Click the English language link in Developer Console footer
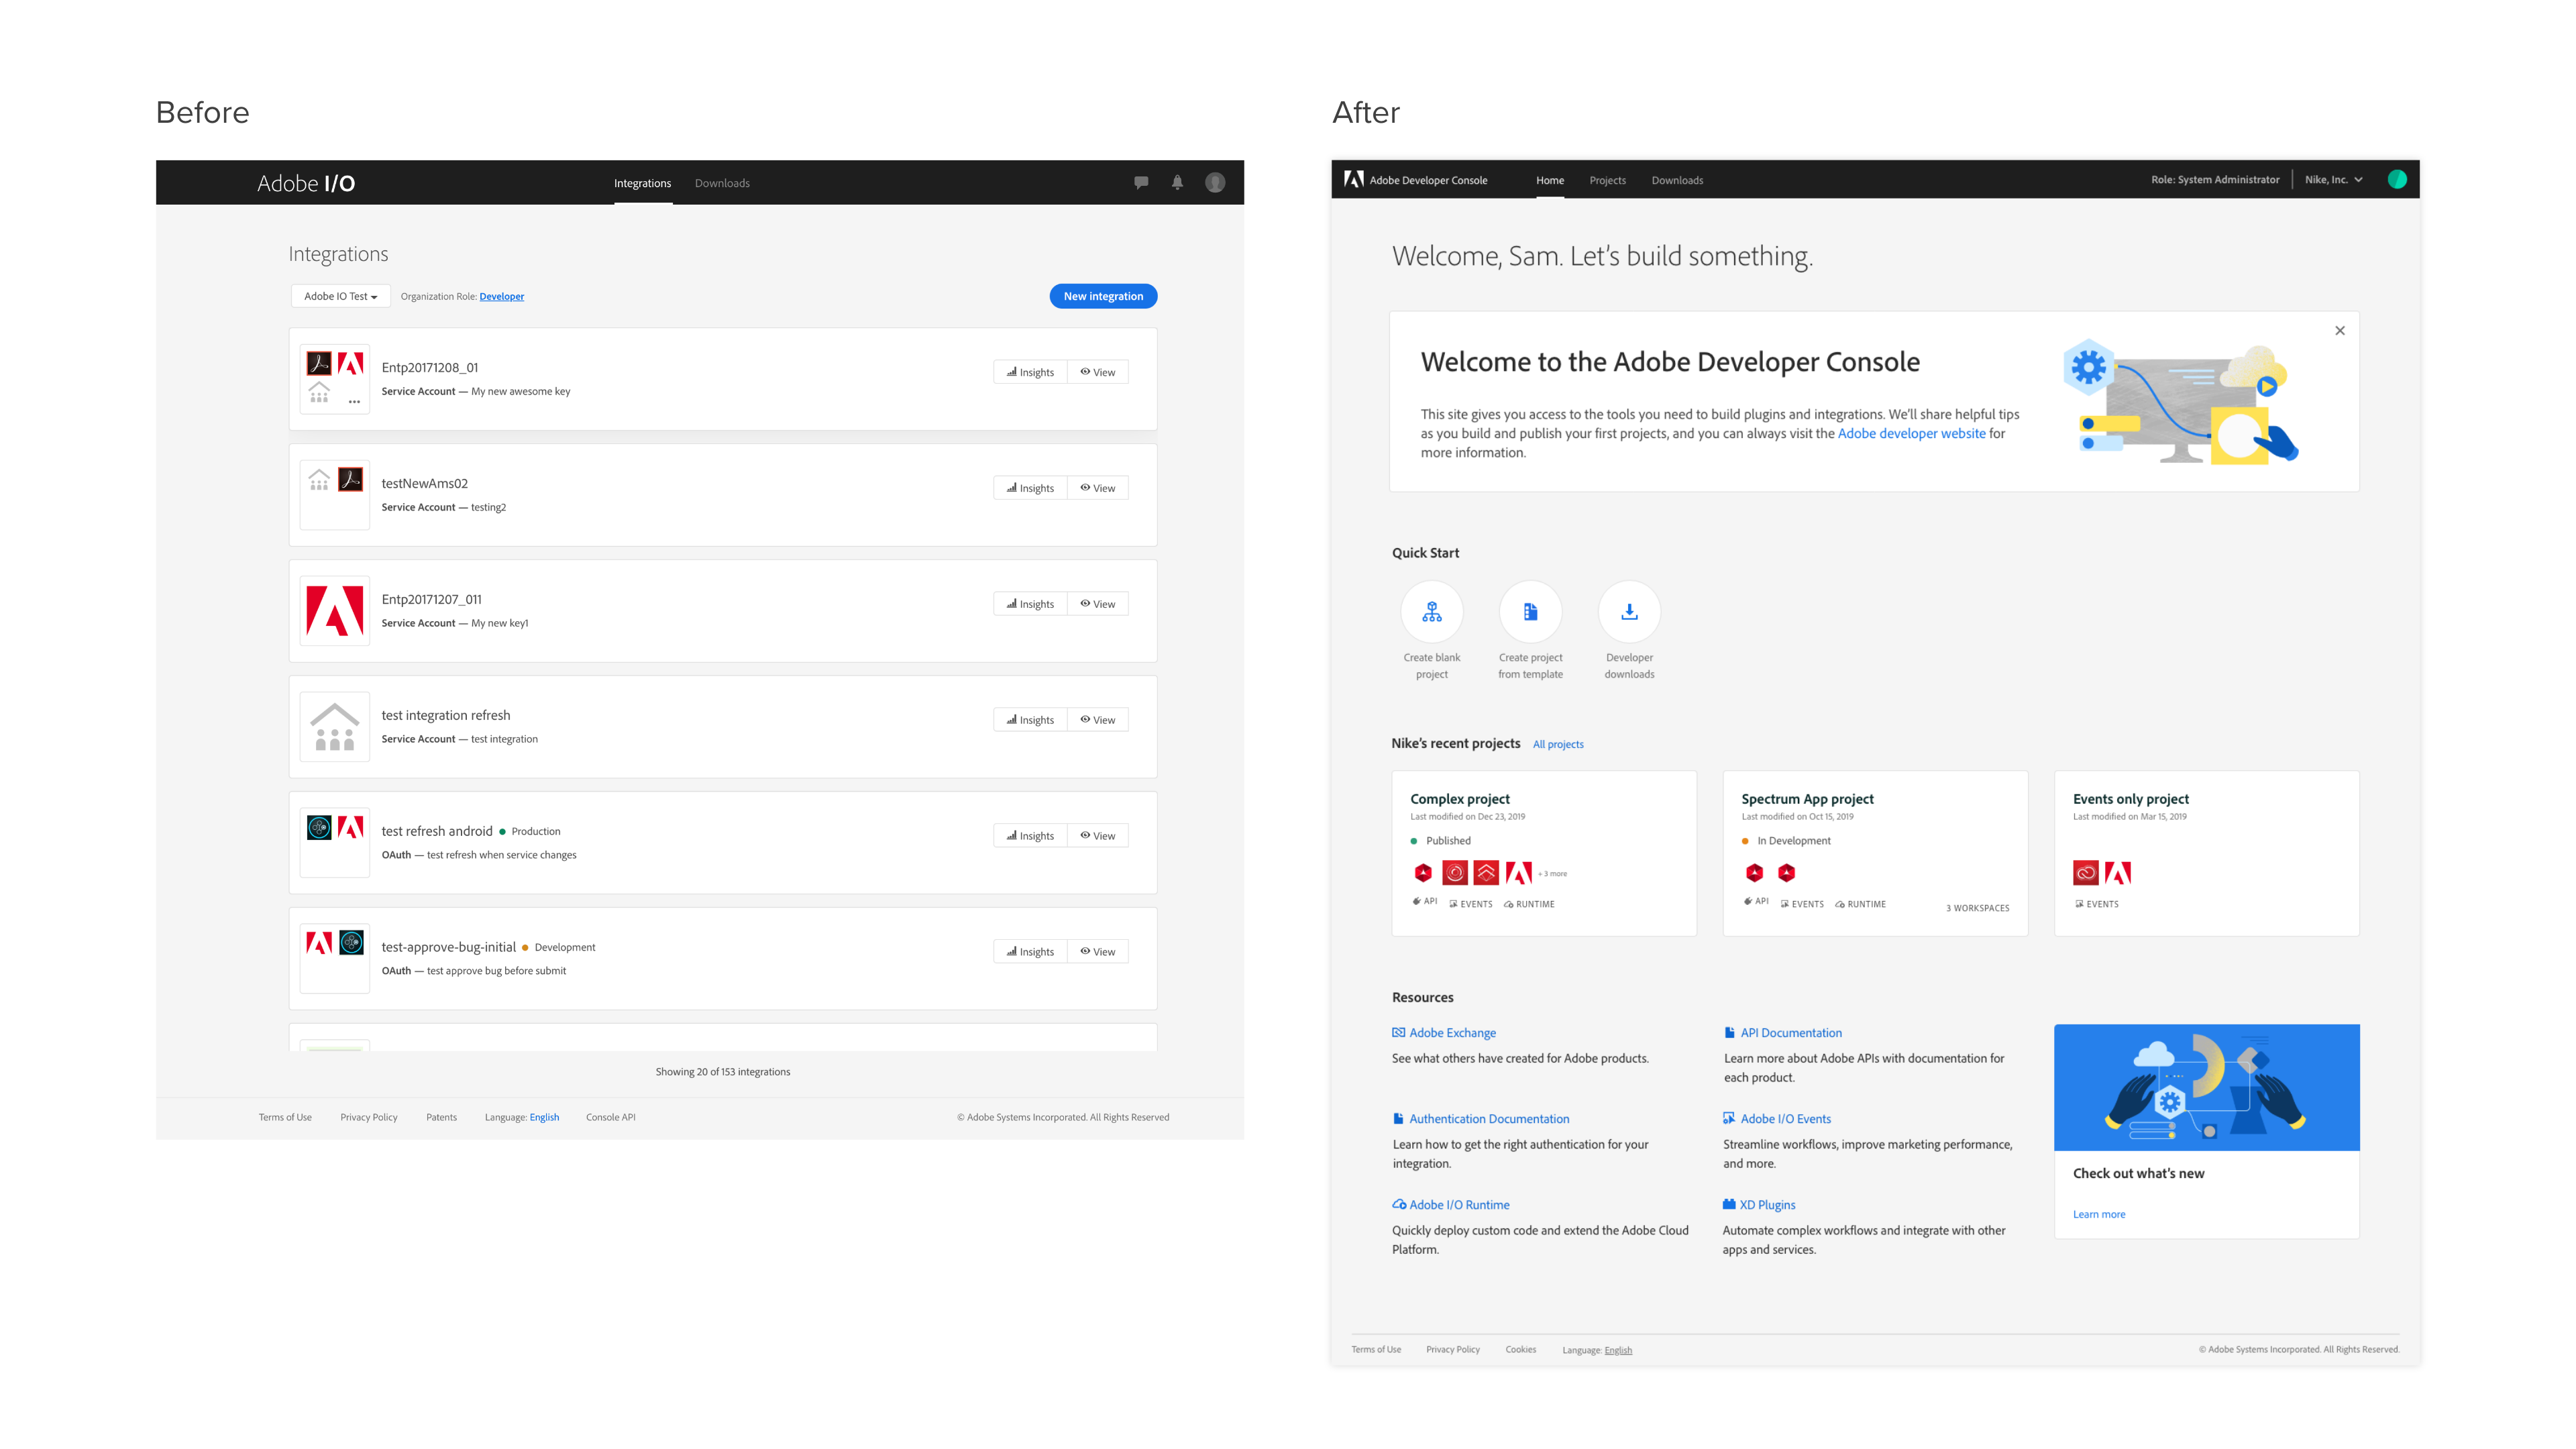The height and width of the screenshot is (1449, 2576). (x=1618, y=1350)
